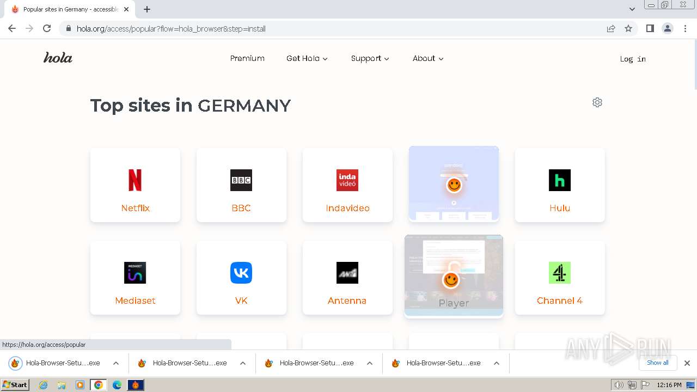Open the Action Center flag icon
The image size is (697, 392).
click(645, 385)
